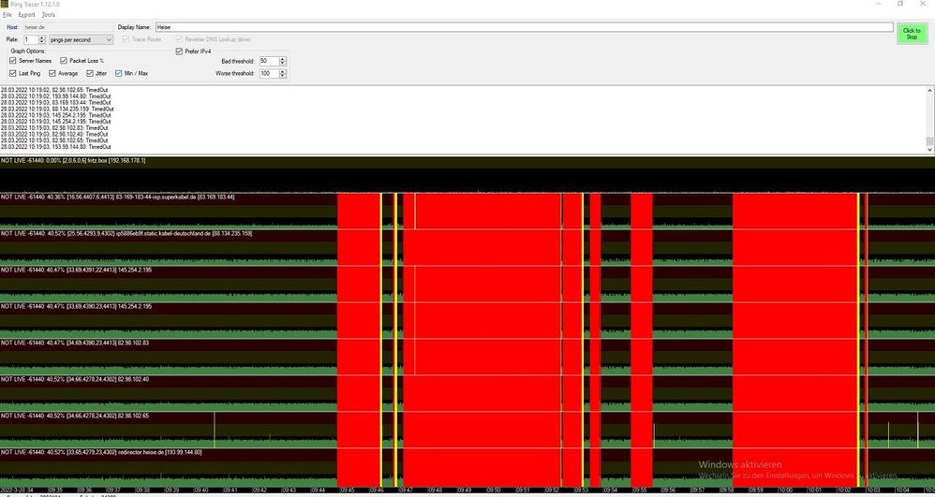Click the log scrollbar up arrow

(x=929, y=91)
